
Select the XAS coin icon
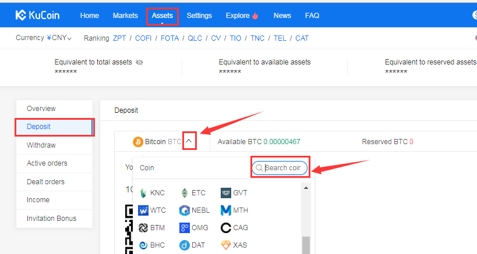[226, 245]
